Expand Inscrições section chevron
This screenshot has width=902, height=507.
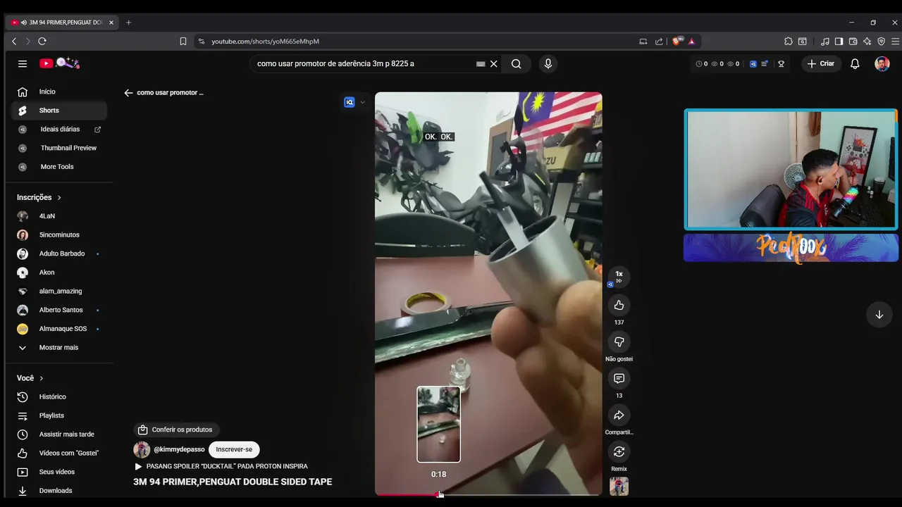[x=59, y=198]
